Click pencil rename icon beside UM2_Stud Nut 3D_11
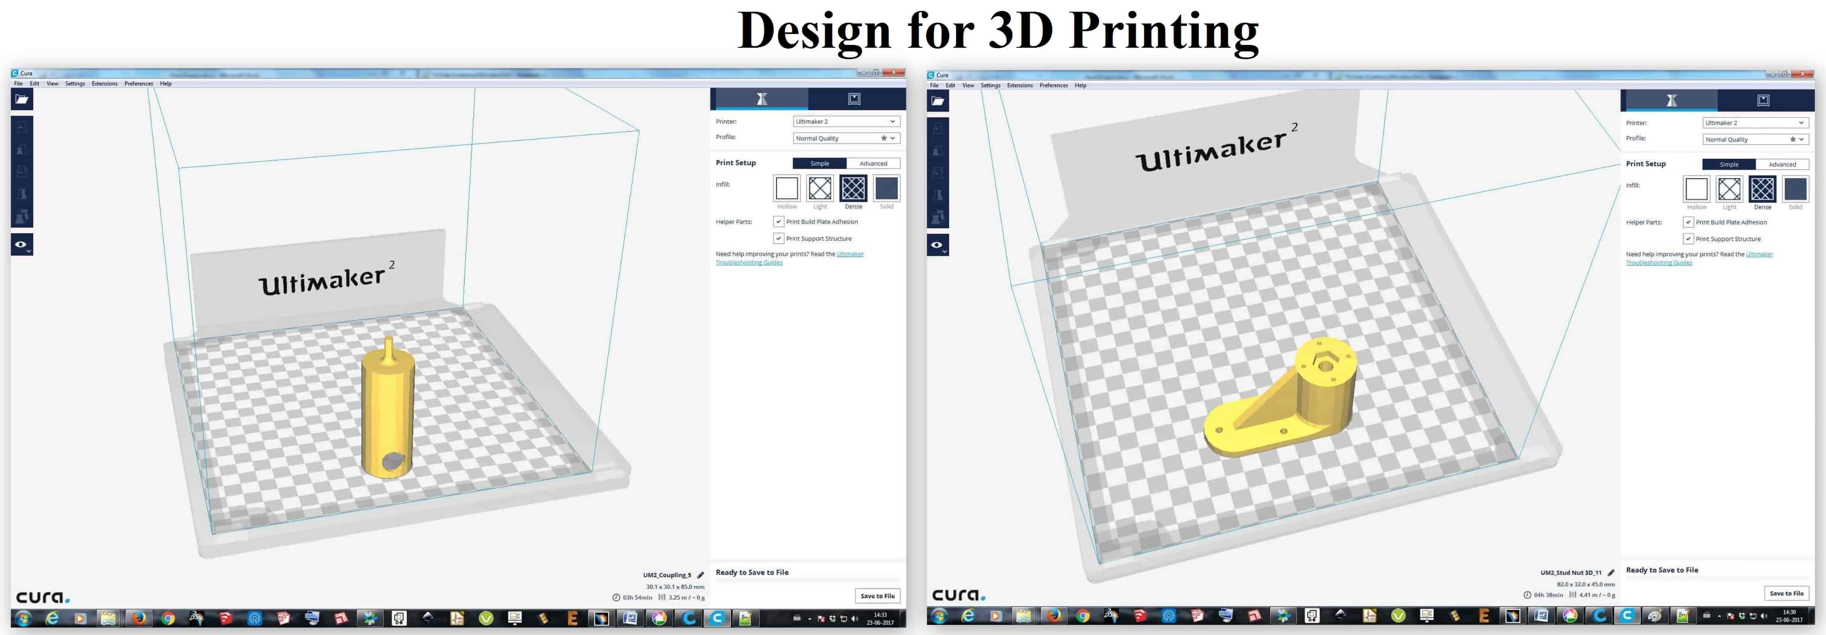This screenshot has height=635, width=1826. pyautogui.click(x=1611, y=573)
